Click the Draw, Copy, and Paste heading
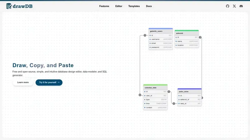Viewport: 250px width, 140px height. [43, 65]
